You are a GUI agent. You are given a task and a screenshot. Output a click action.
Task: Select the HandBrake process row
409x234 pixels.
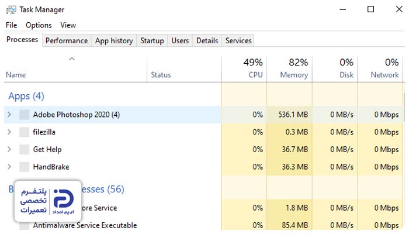point(203,167)
